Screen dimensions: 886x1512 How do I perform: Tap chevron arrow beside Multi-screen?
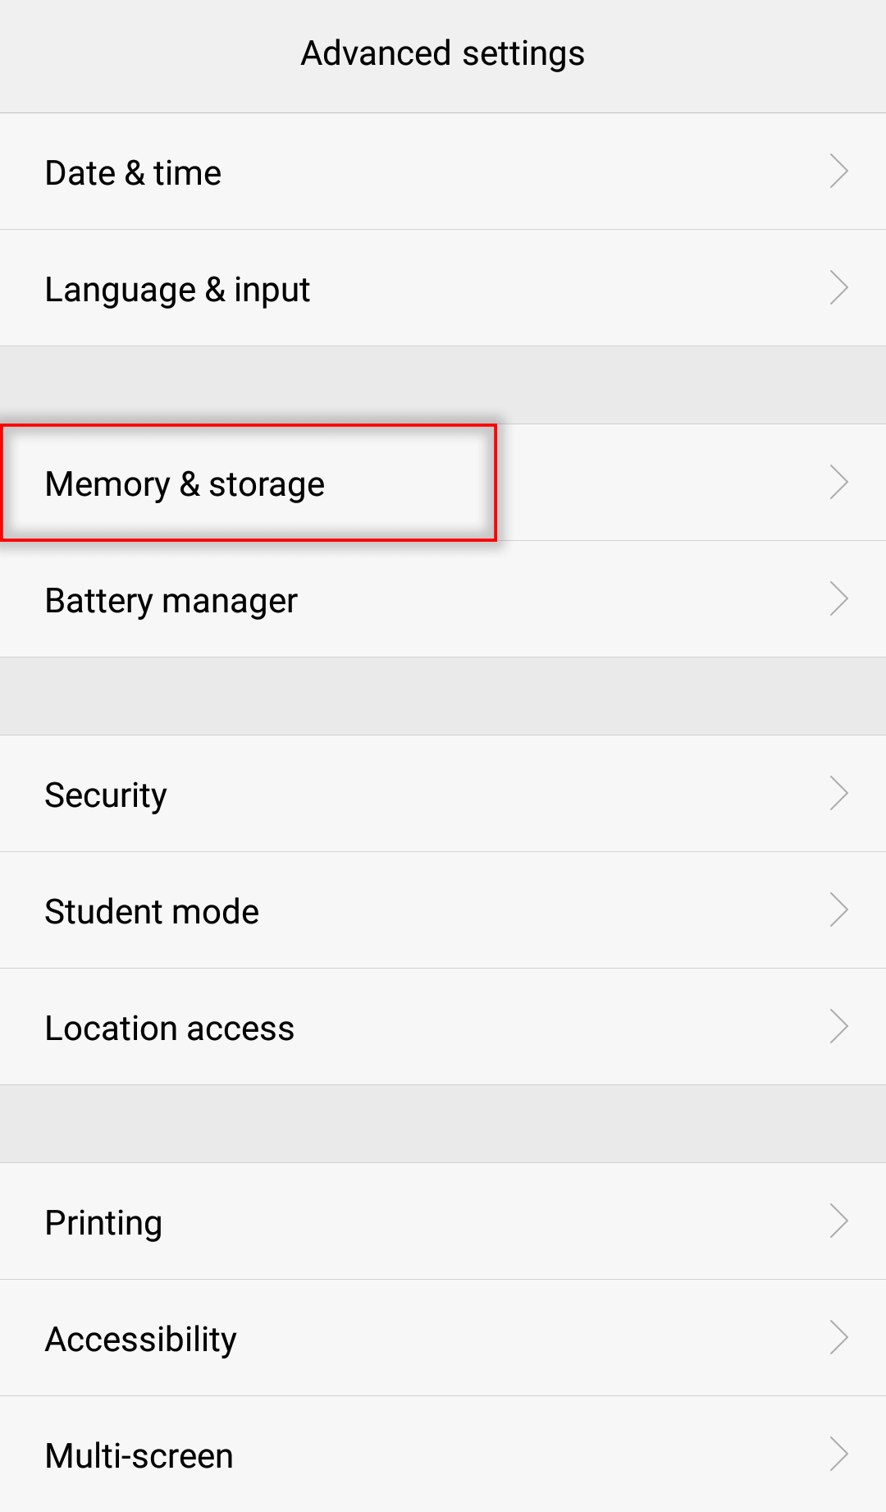point(838,1455)
